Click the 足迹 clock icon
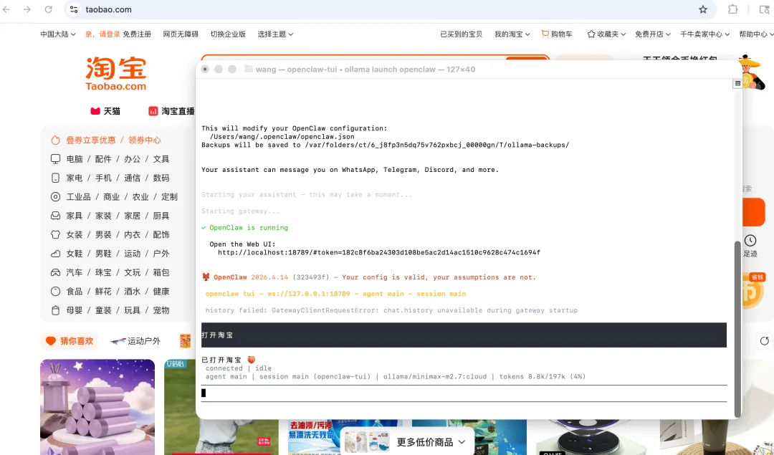Screen dimensions: 774x455 tap(750, 240)
